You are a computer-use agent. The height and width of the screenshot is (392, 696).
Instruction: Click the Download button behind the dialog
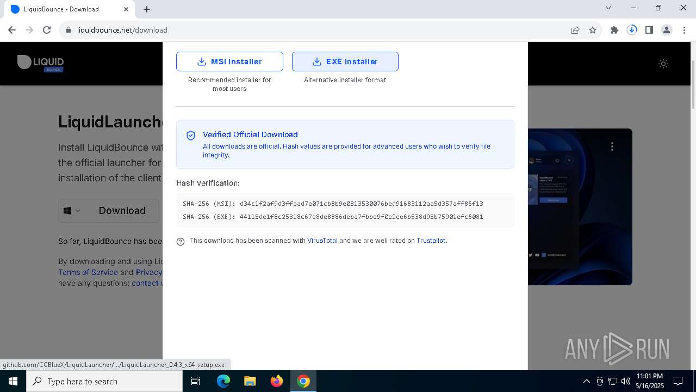coord(122,211)
